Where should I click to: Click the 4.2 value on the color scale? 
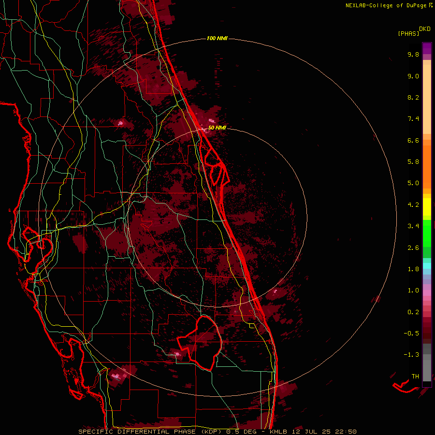pos(413,205)
